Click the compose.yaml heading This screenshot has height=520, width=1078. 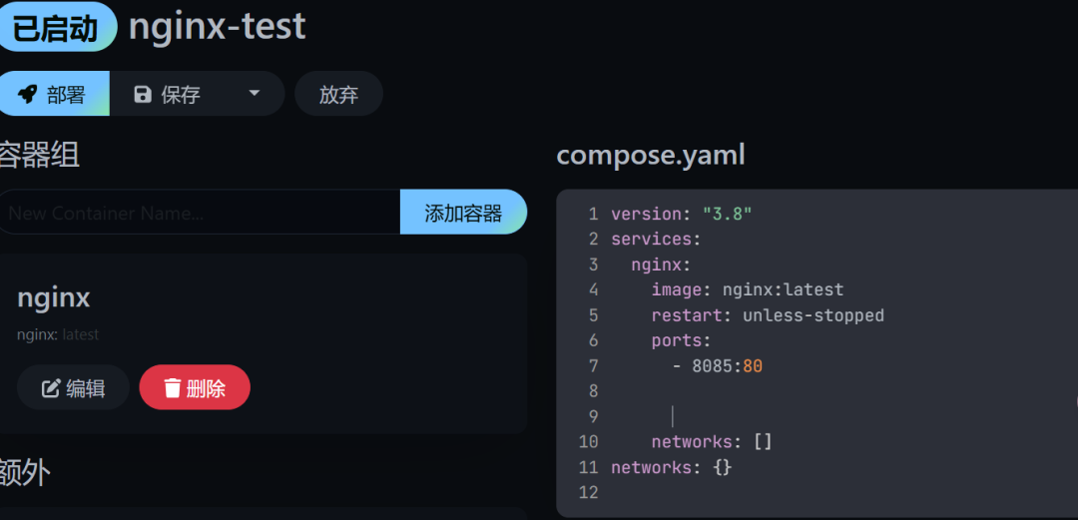651,156
